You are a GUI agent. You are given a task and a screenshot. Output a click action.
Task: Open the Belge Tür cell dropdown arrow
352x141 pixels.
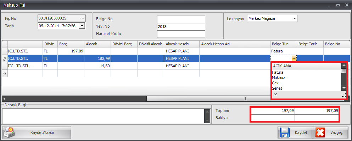coord(294,58)
